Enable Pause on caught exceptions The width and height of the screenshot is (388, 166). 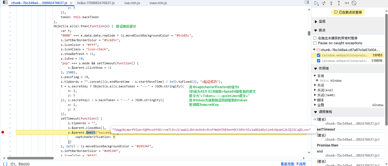coord(315,43)
